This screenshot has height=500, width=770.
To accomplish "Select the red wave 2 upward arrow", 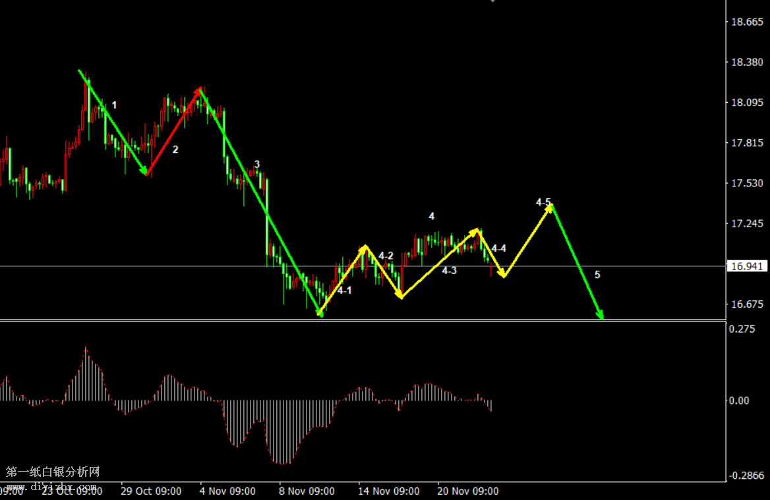I will tap(173, 132).
